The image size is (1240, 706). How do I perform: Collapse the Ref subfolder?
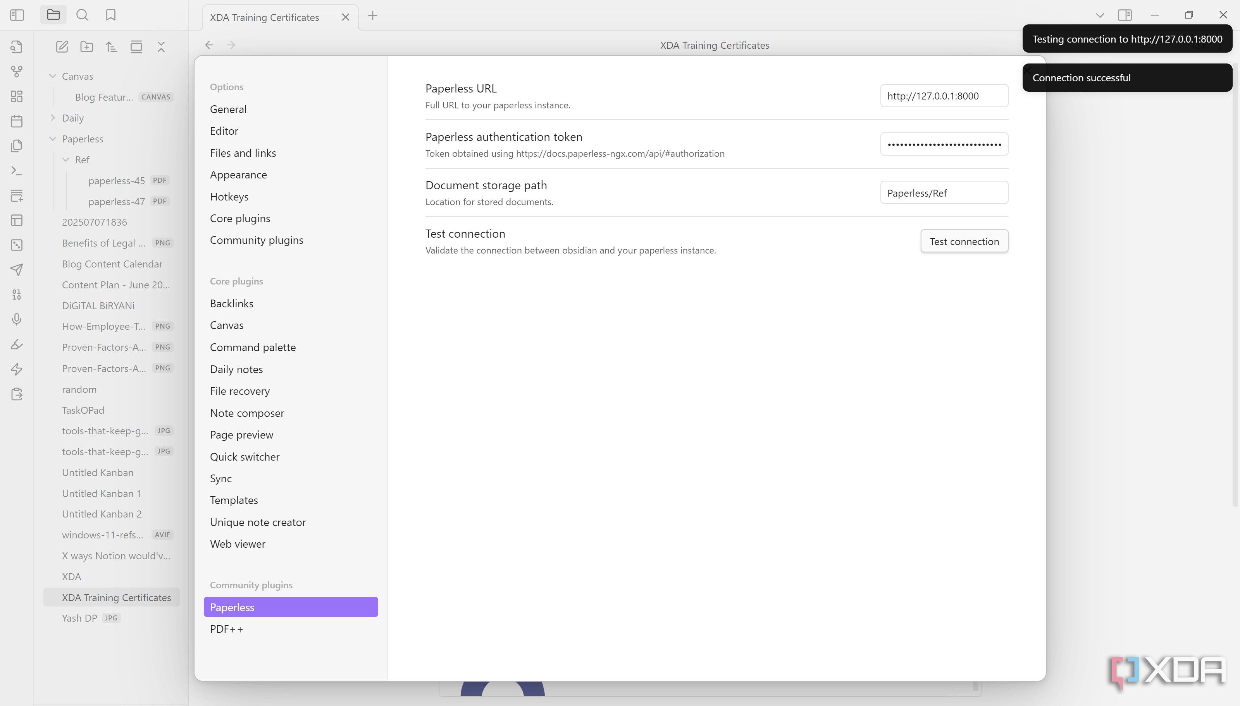(x=66, y=159)
